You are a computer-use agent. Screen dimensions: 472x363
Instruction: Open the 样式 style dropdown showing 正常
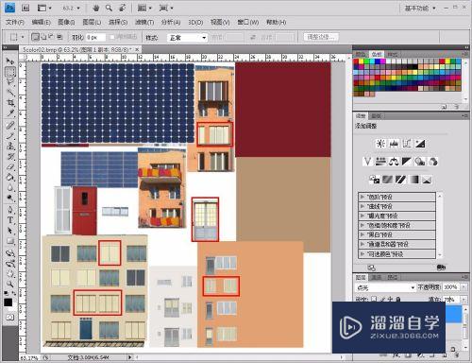pyautogui.click(x=187, y=38)
